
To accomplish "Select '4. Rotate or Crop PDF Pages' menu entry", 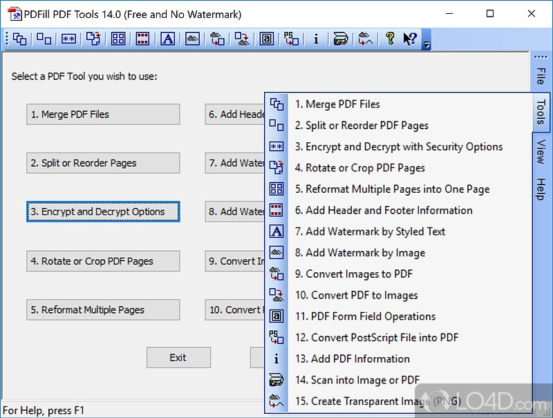I will 398,168.
